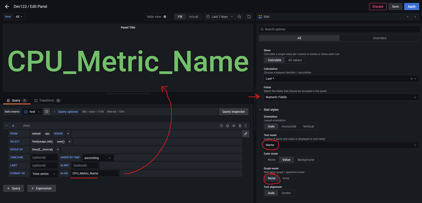422x203 pixels.
Task: Click the refresh dashboard icon
Action: (x=249, y=17)
